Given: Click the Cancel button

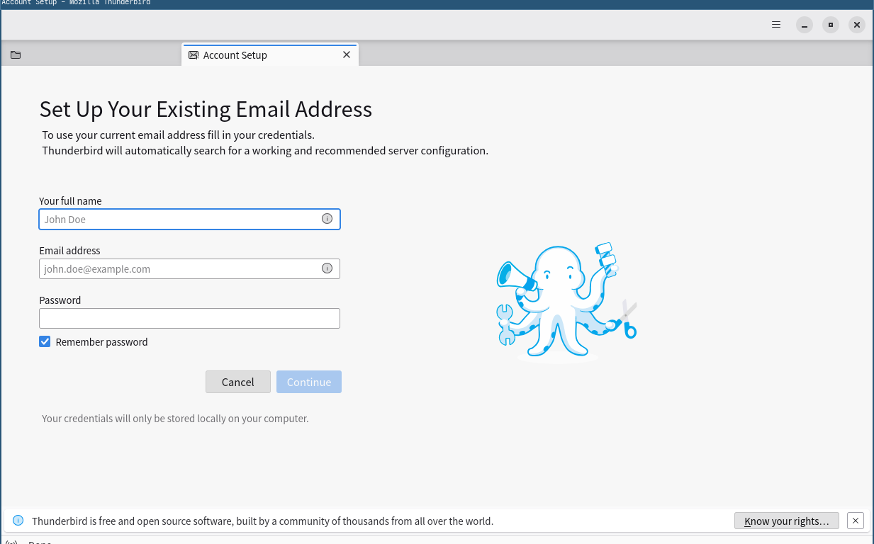Looking at the screenshot, I should tap(238, 382).
